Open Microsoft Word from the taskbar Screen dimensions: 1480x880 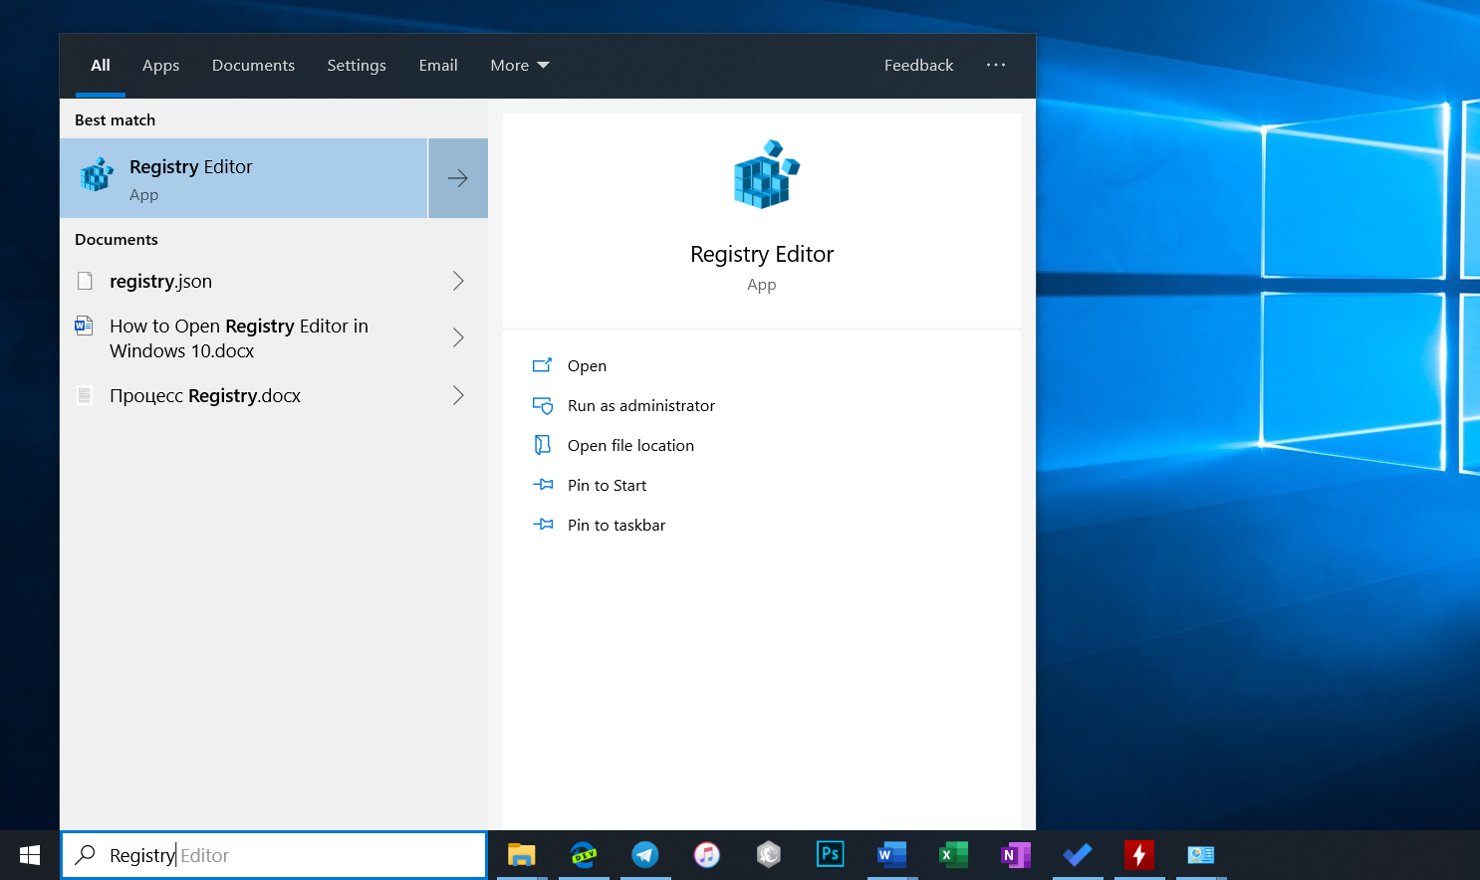click(x=892, y=854)
